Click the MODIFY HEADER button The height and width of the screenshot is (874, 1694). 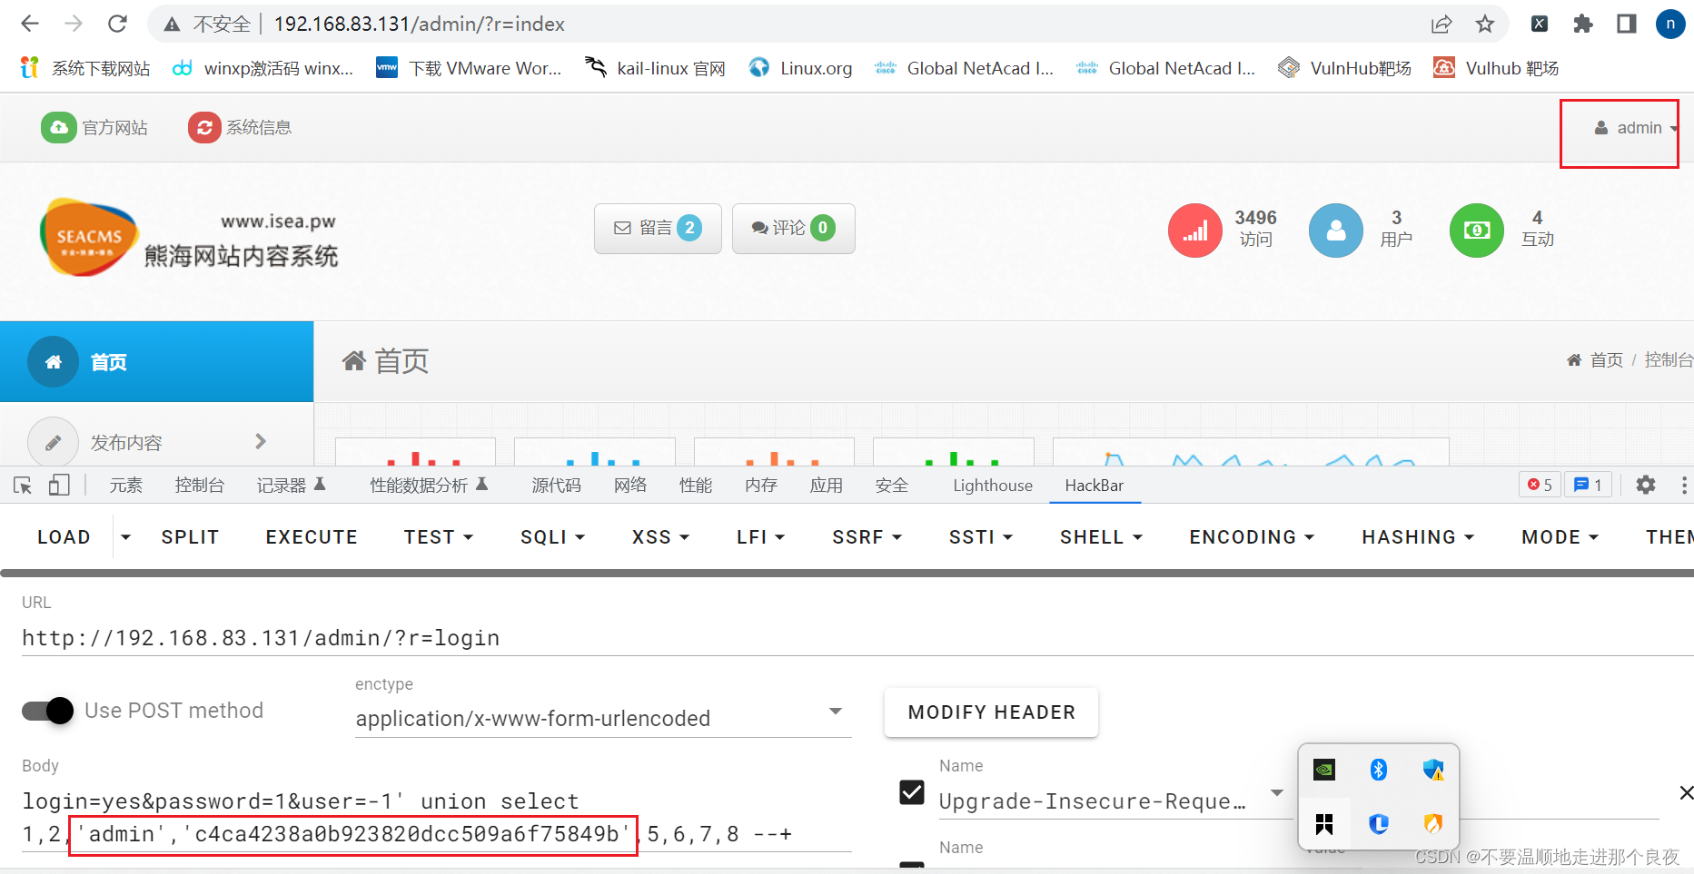coord(991,712)
